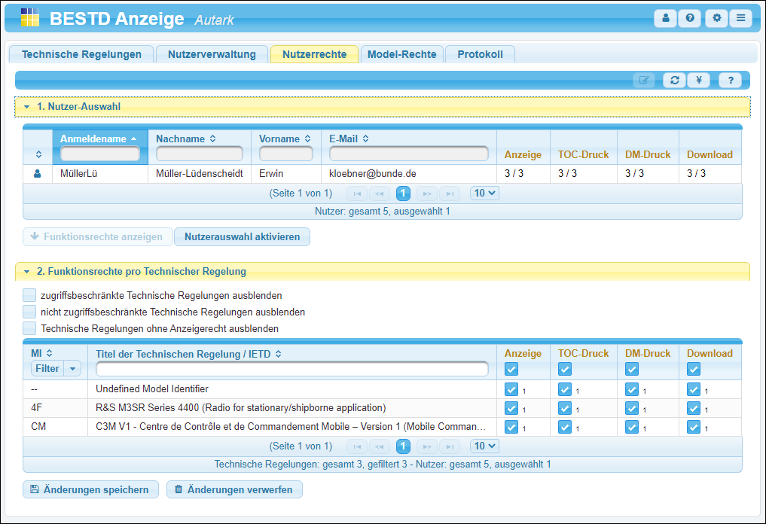Click the Anmeldename filter input field
Screen dimensions: 766x524
tap(99, 154)
